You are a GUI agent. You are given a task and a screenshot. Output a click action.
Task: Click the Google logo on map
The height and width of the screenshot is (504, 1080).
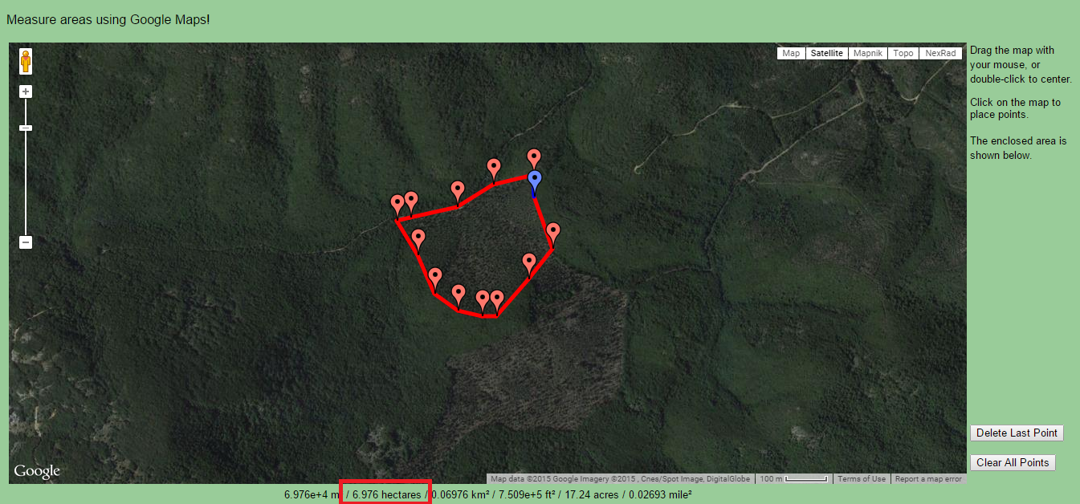point(37,471)
